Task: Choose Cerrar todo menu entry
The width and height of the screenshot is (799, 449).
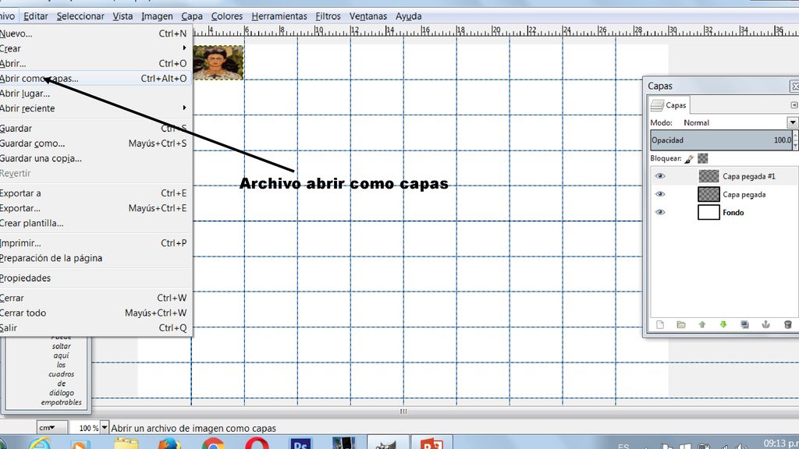Action: (x=94, y=313)
